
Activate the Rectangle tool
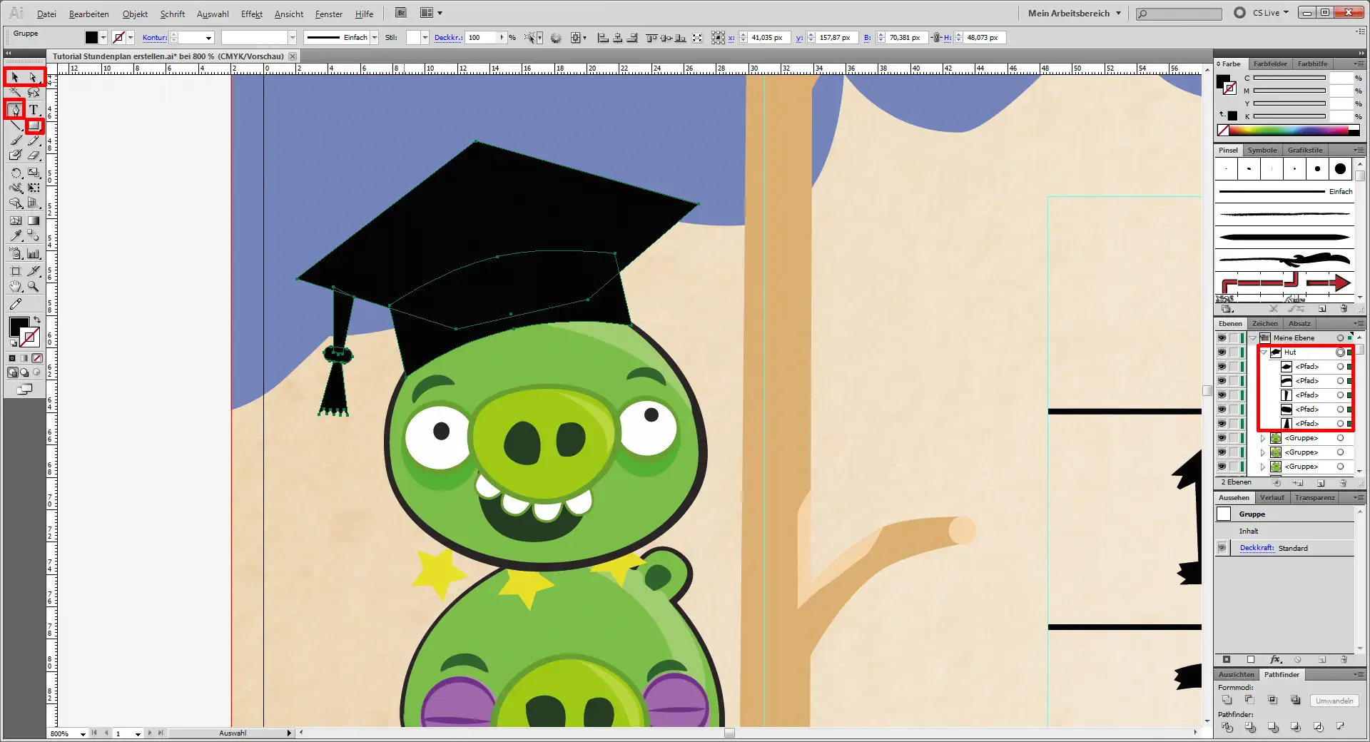pos(34,126)
